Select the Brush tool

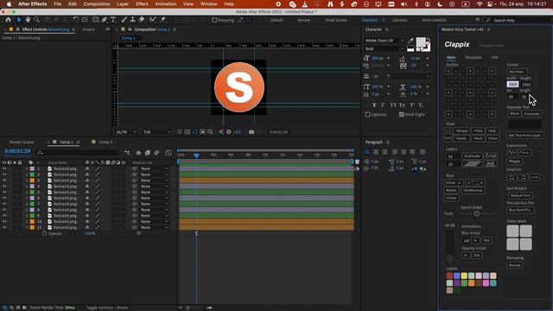point(124,20)
